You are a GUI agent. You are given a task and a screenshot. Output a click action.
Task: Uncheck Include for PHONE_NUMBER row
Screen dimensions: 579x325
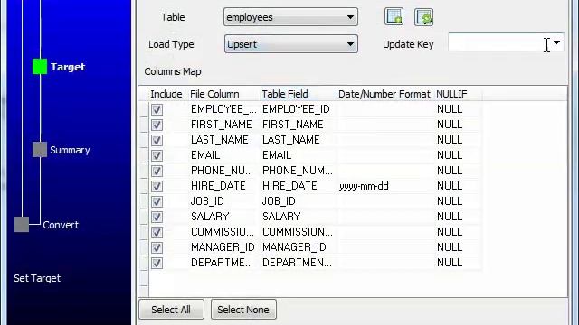157,171
